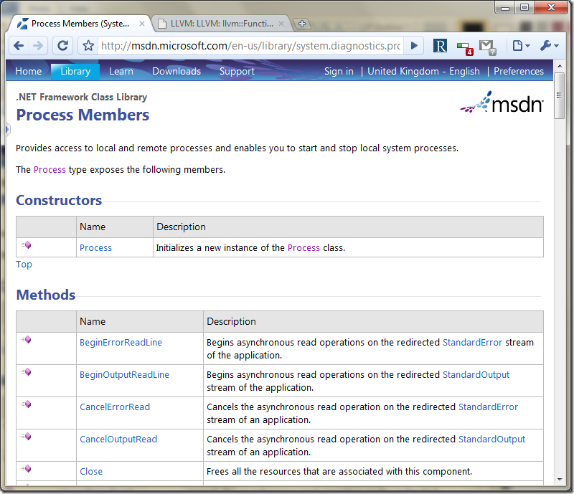574x494 pixels.
Task: Click the msdn logo
Action: point(502,103)
